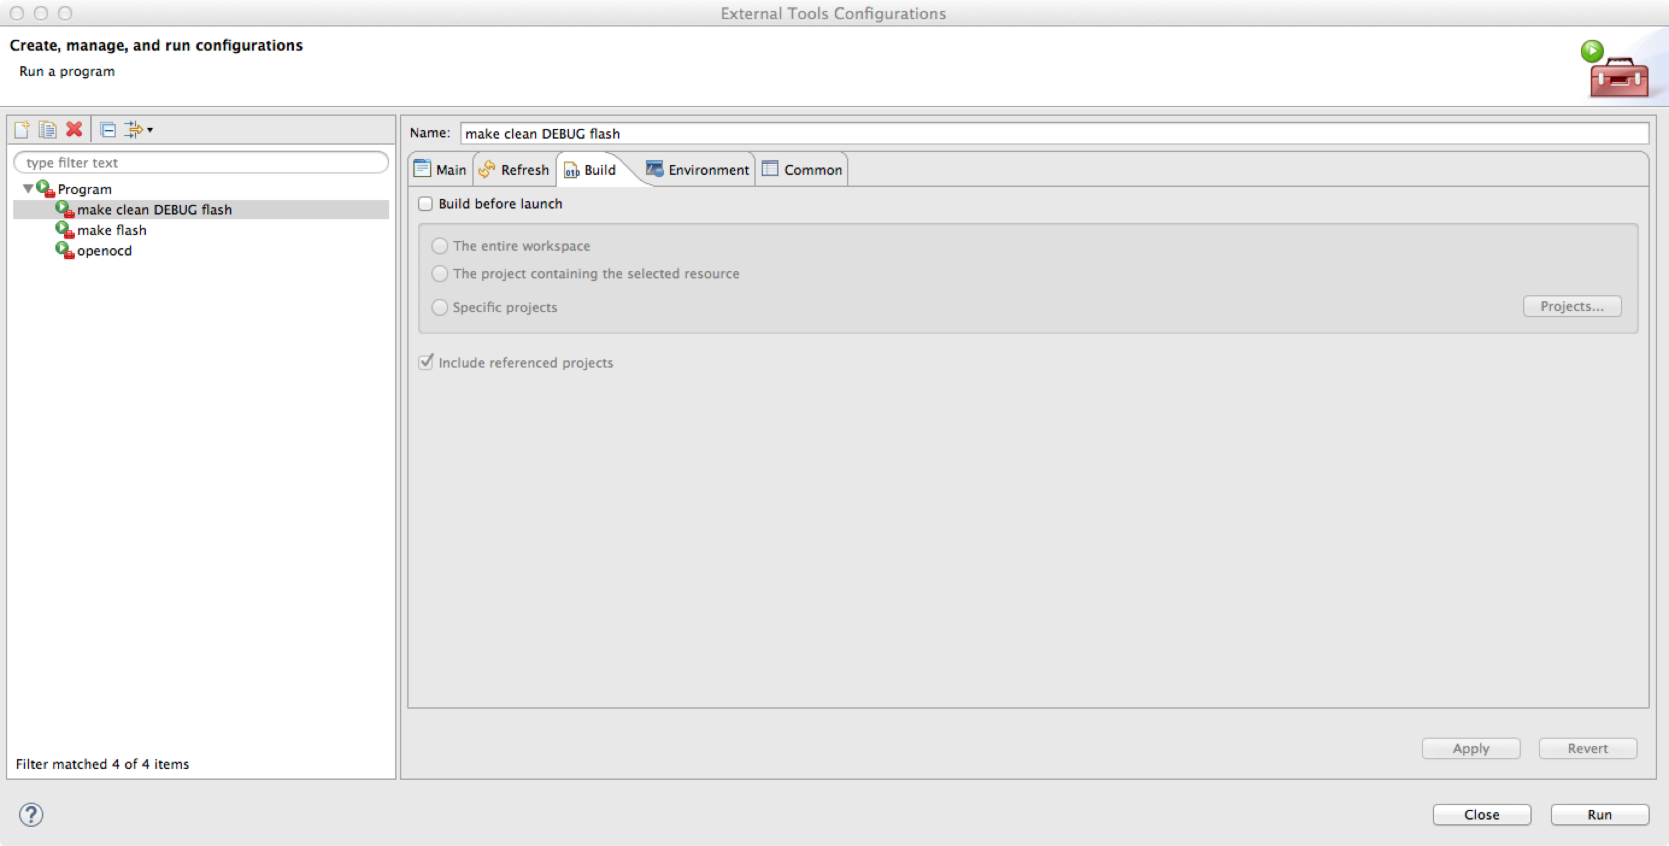Click the Collapse All icon

pos(108,130)
